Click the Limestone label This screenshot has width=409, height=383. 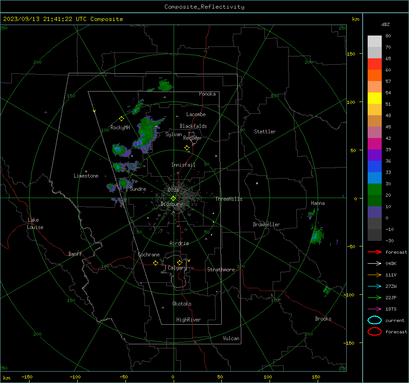[86, 176]
